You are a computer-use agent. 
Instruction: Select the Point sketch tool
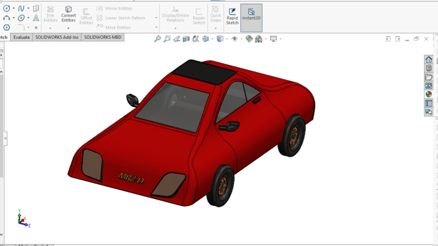point(36,27)
